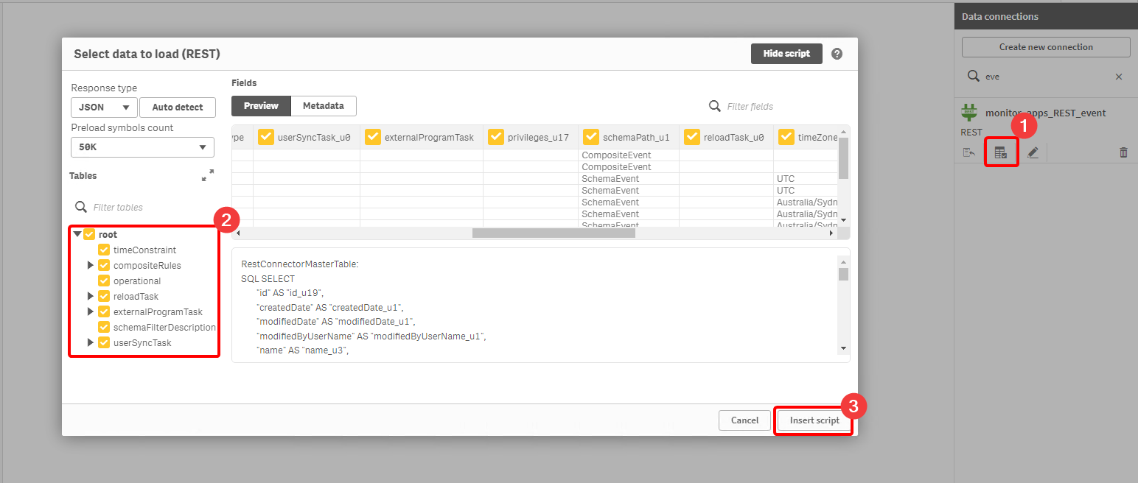Viewport: 1138px width, 483px height.
Task: Uncheck the root table checkbox
Action: point(89,233)
